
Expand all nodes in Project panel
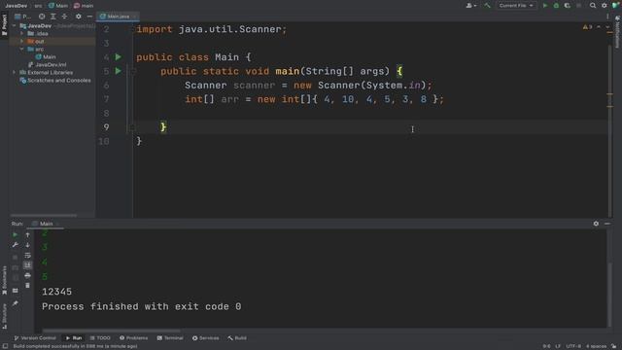tap(53, 17)
